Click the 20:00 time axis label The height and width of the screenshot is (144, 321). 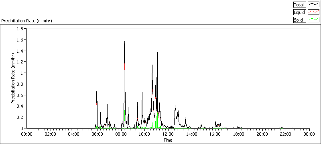tap(262, 134)
